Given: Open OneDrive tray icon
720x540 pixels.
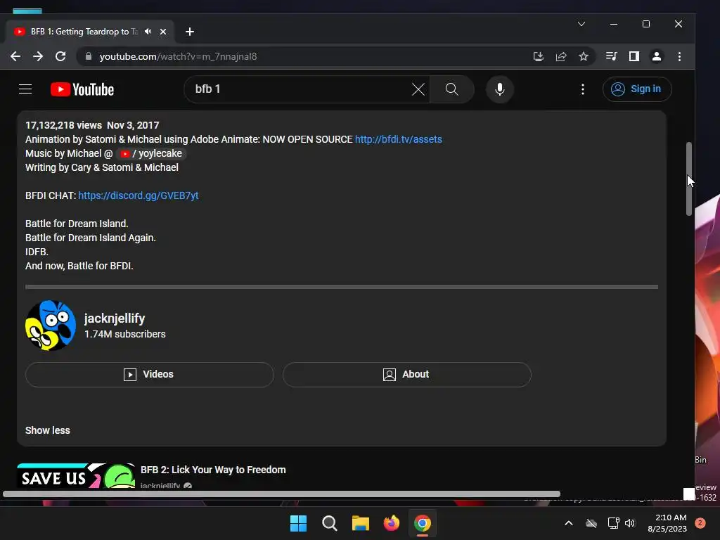Looking at the screenshot, I should click(x=591, y=523).
